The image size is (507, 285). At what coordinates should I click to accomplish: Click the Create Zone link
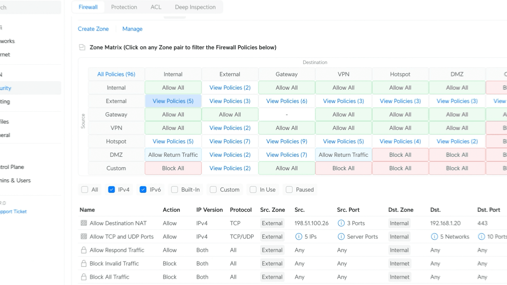click(x=93, y=29)
